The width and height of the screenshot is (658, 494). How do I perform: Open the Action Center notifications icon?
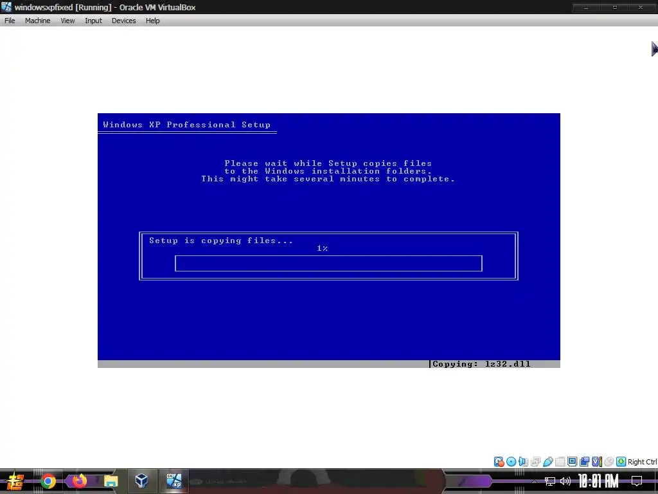click(x=637, y=481)
